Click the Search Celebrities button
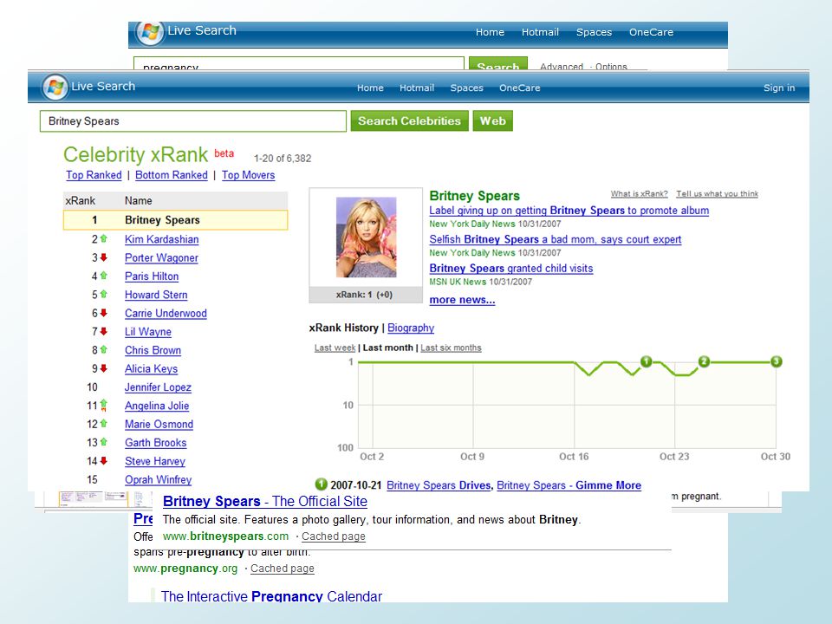This screenshot has height=624, width=832. point(409,121)
